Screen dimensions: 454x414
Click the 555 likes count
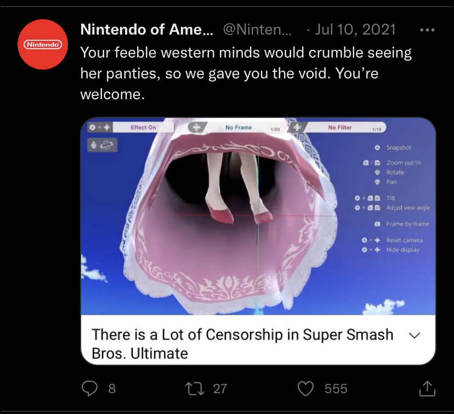click(x=336, y=388)
